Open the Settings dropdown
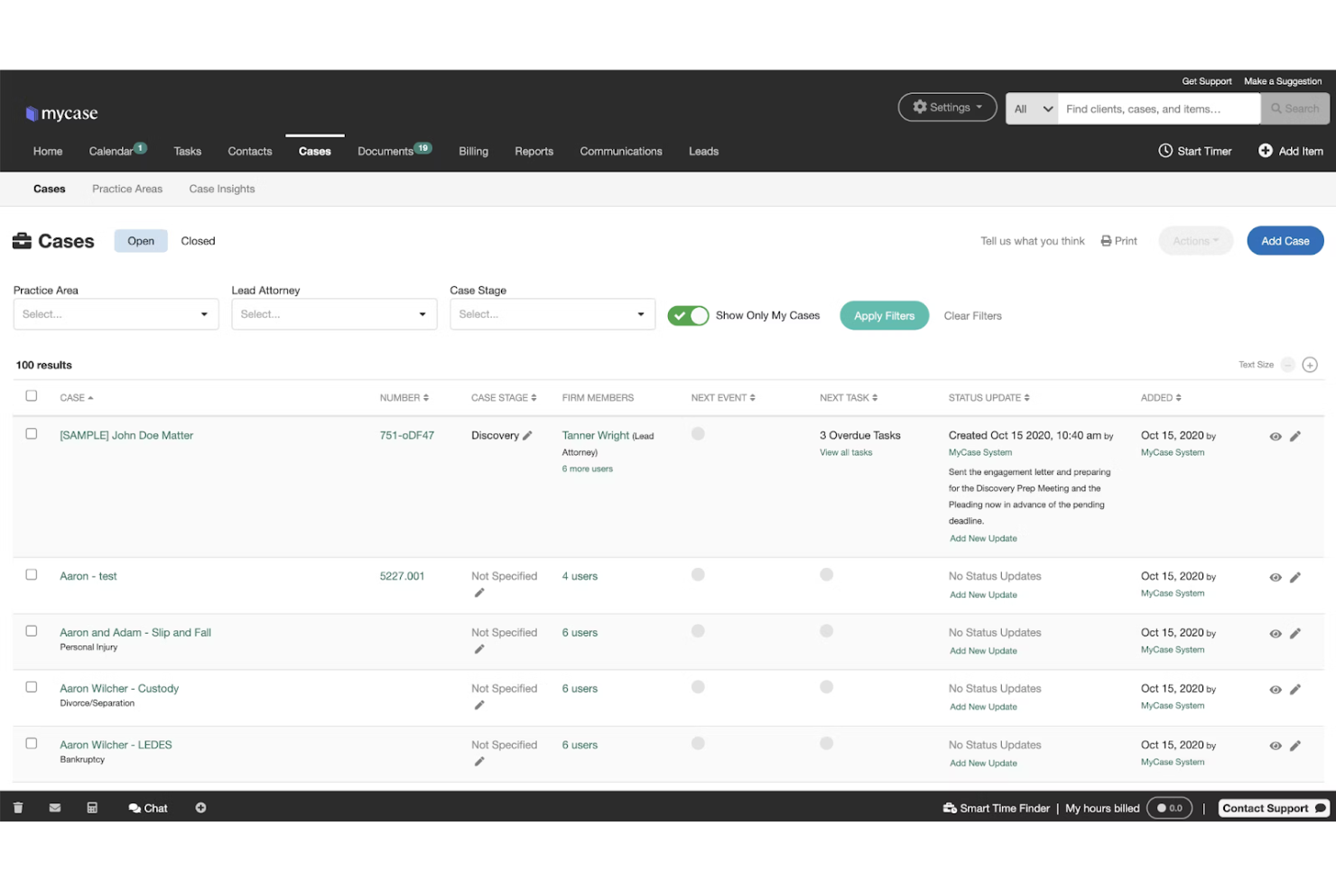1336x891 pixels. point(947,107)
